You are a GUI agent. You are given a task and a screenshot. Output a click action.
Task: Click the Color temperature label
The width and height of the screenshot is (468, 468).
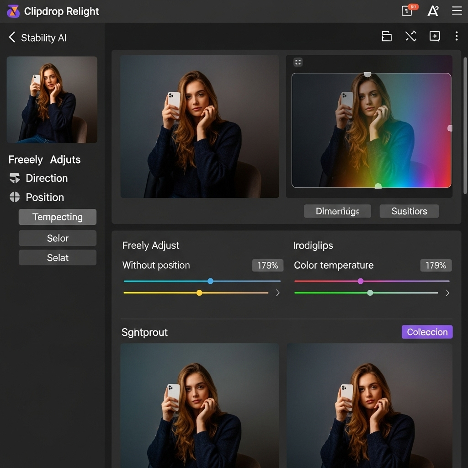click(334, 266)
